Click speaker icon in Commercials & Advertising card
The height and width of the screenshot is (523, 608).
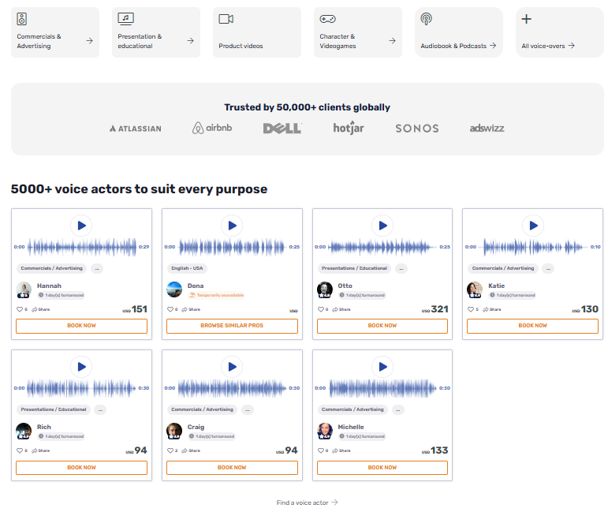coord(22,19)
